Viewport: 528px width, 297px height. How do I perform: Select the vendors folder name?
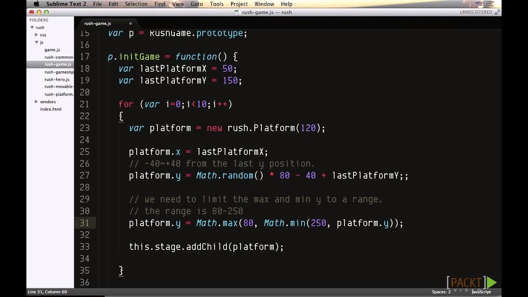[x=48, y=101]
